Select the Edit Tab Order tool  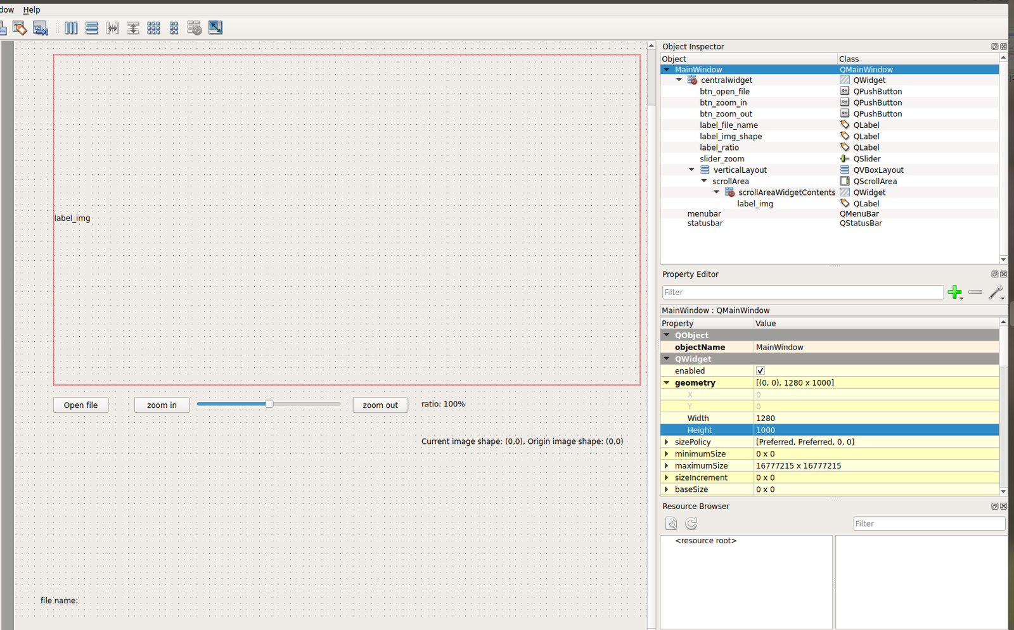41,28
